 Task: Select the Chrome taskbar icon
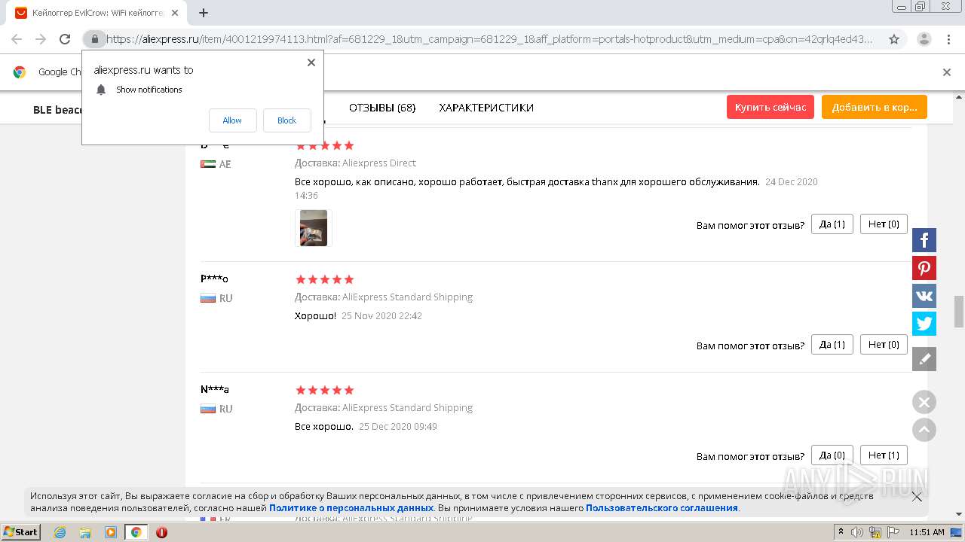136,532
